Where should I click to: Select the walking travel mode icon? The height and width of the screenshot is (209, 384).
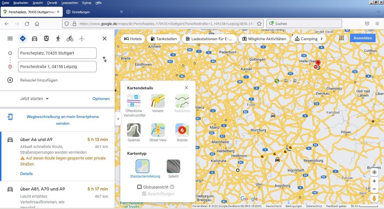pyautogui.click(x=58, y=39)
